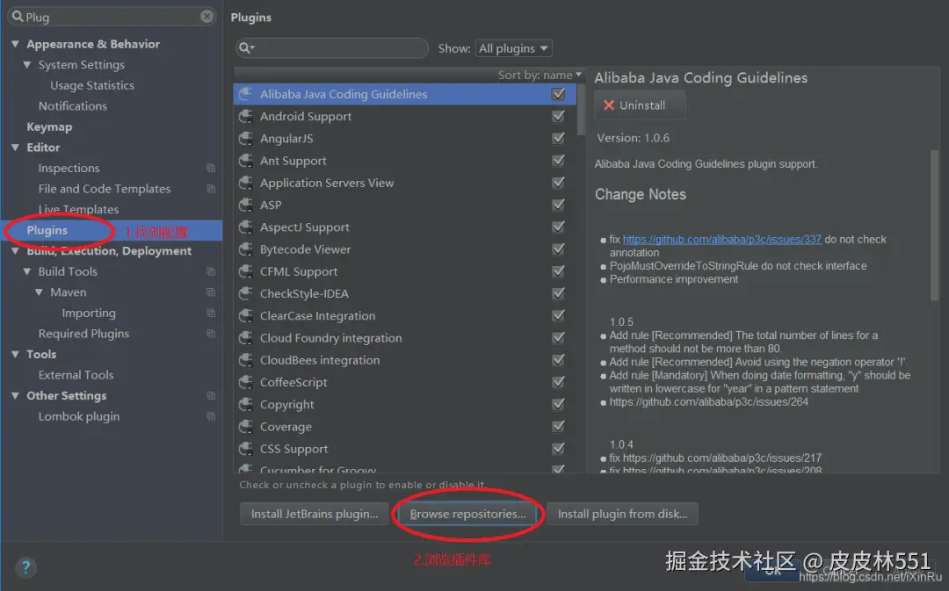This screenshot has width=949, height=591.
Task: Click the plugin icon beside AspectJ Support
Action: click(x=246, y=227)
